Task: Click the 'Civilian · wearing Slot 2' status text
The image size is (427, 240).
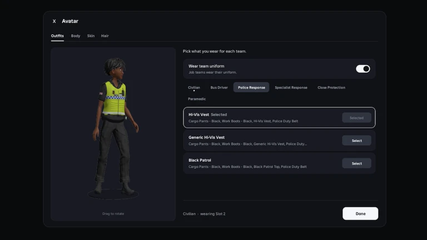Action: point(204,214)
